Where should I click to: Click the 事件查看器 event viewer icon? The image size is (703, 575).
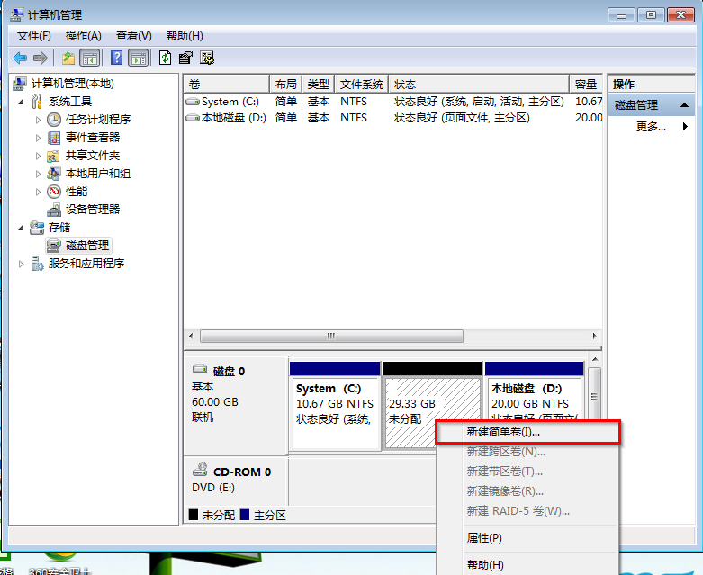click(x=55, y=138)
